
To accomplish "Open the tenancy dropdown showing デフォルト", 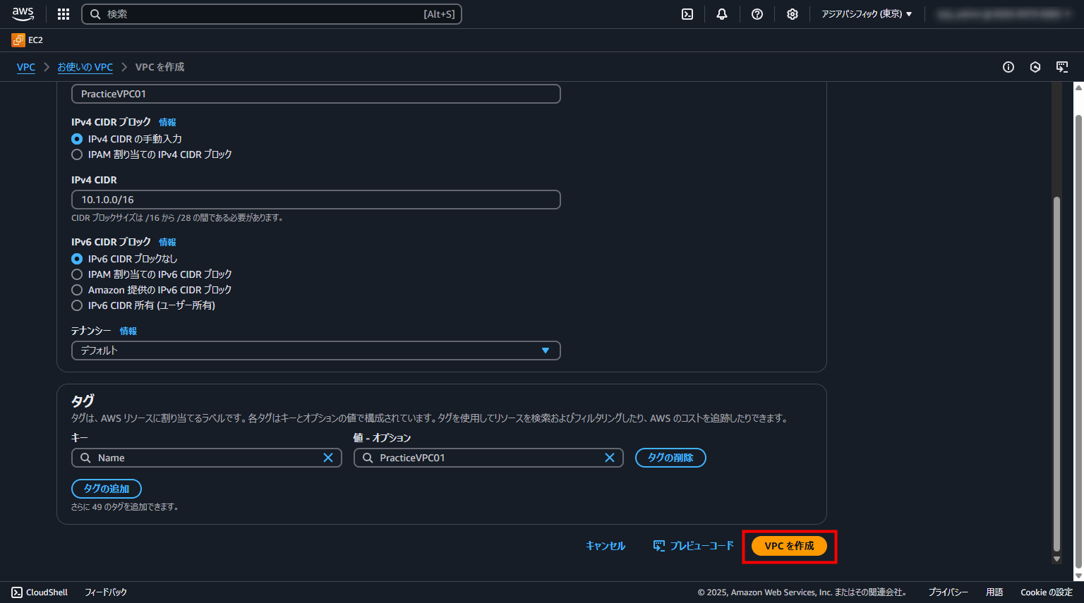I will point(316,351).
